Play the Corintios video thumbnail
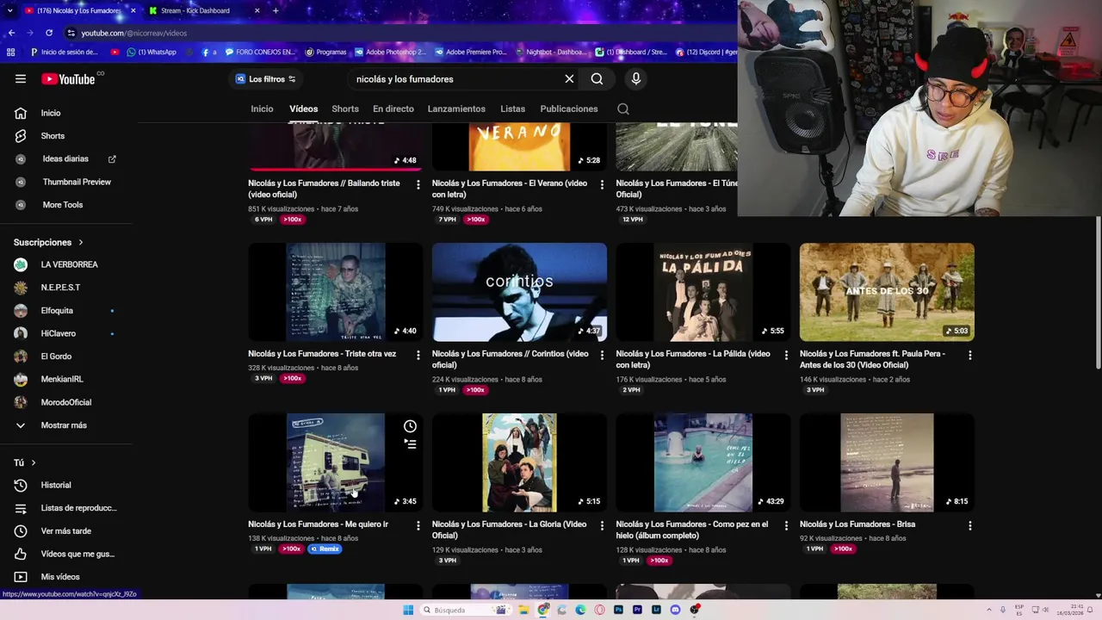Viewport: 1102px width, 620px height. [x=519, y=292]
